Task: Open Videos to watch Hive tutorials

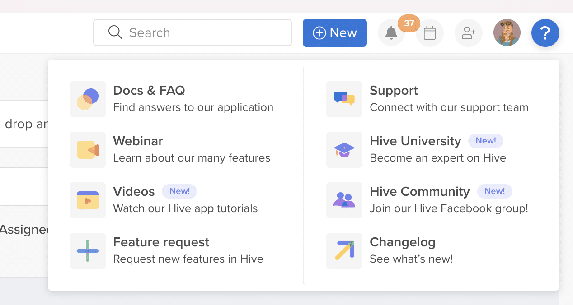Action: [88, 200]
